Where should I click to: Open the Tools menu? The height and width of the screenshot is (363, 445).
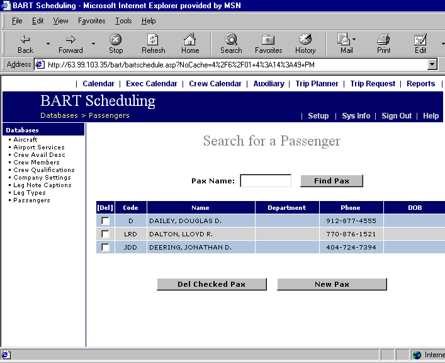123,21
